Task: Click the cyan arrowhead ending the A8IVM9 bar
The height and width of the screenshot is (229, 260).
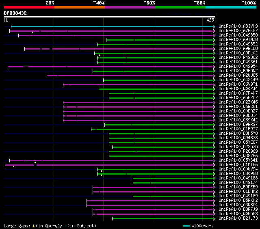Action: 214,26
